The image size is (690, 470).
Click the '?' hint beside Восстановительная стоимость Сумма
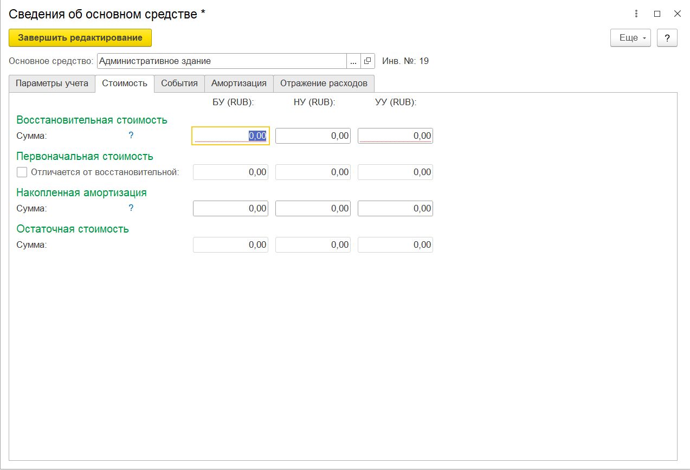[131, 136]
